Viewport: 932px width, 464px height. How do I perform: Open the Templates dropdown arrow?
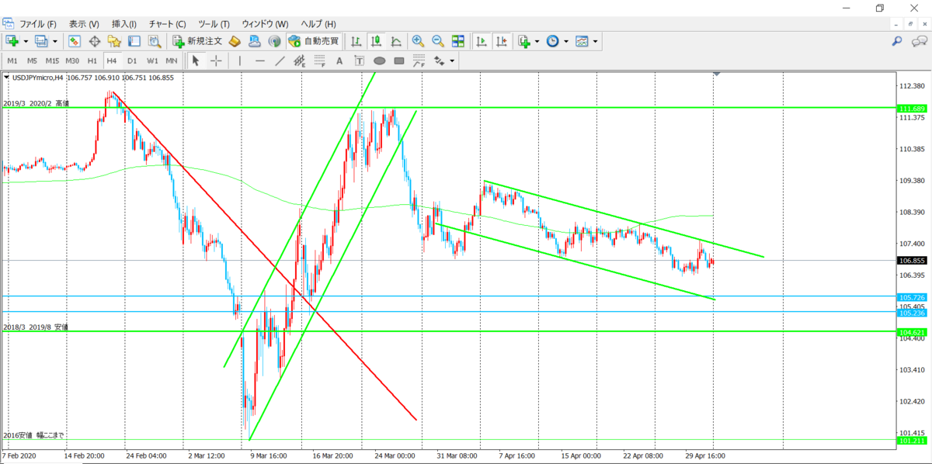tap(595, 41)
